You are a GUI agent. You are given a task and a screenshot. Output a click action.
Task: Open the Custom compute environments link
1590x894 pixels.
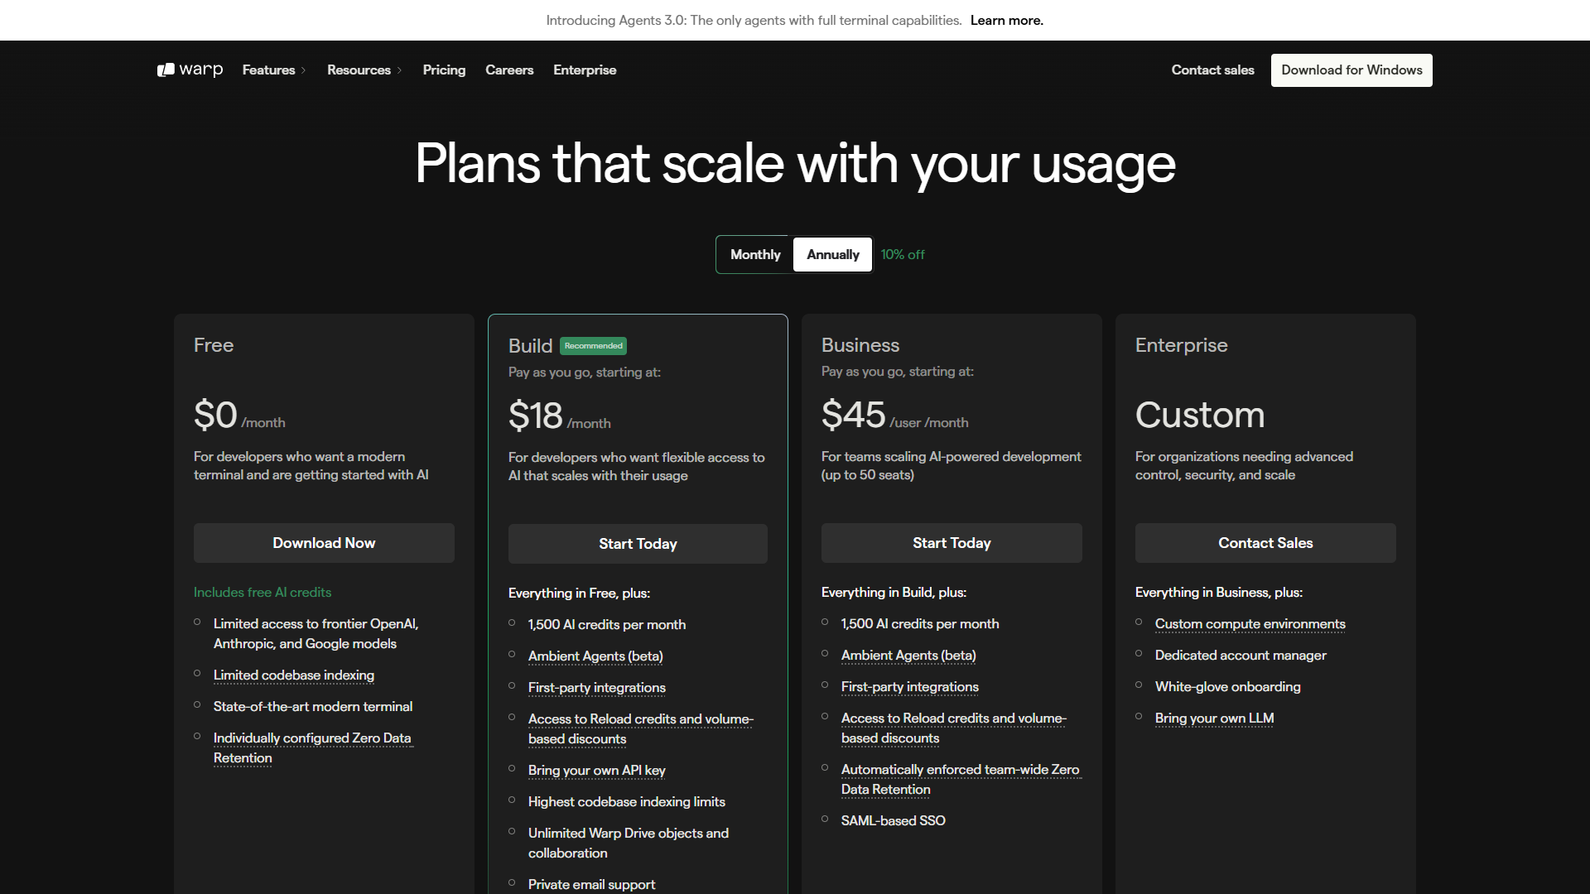click(1250, 623)
